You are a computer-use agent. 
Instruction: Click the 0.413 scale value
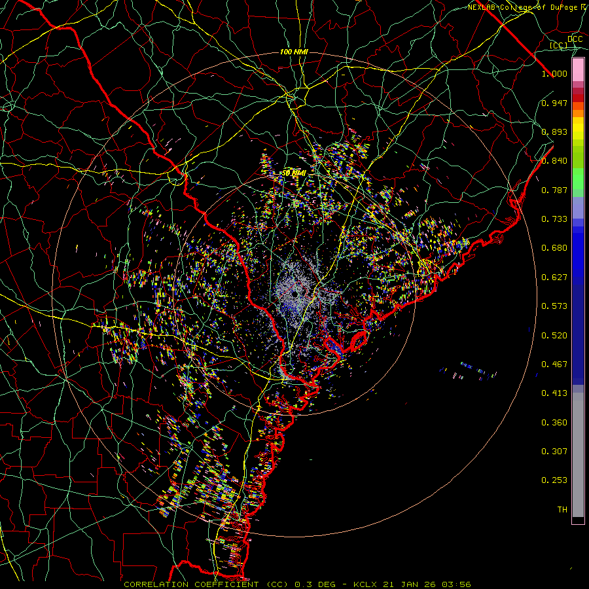554,393
